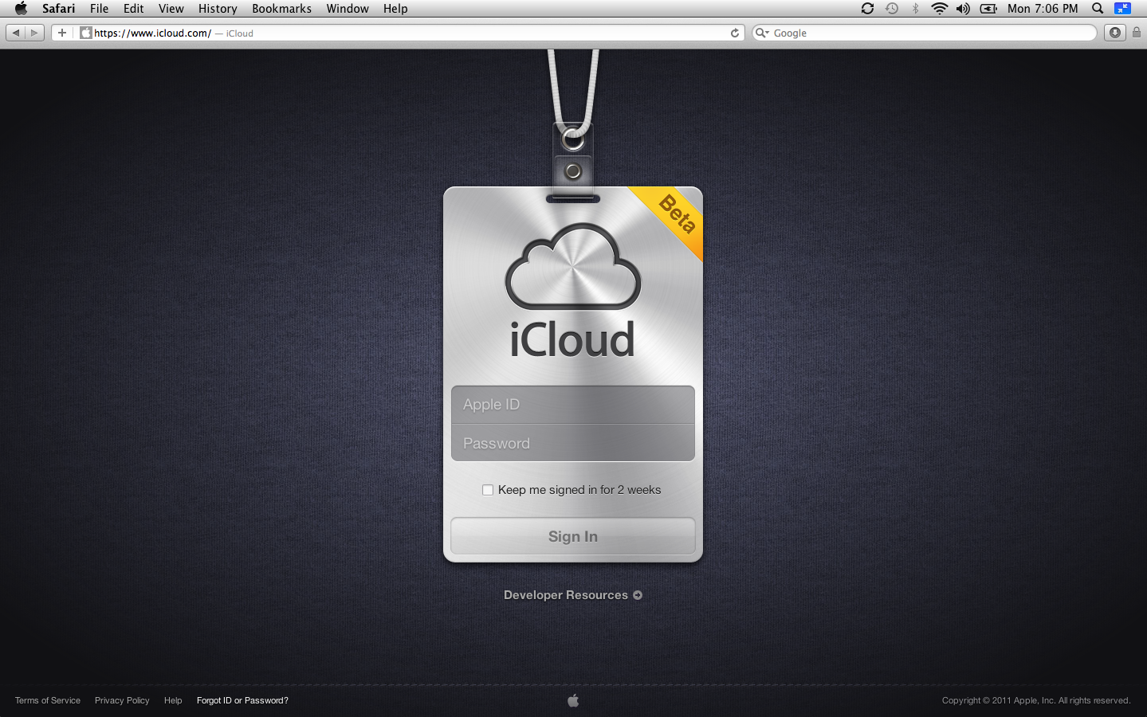Open Forgot ID or Password link
Image resolution: width=1147 pixels, height=717 pixels.
pos(242,700)
